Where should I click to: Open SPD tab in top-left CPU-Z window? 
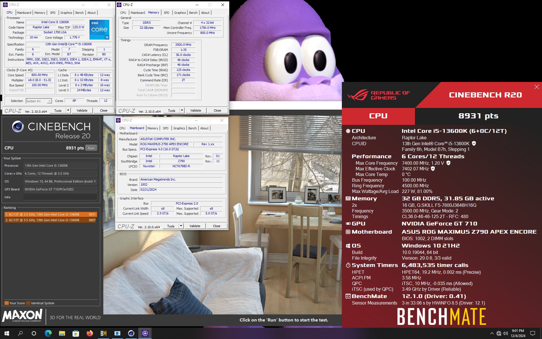click(x=53, y=13)
